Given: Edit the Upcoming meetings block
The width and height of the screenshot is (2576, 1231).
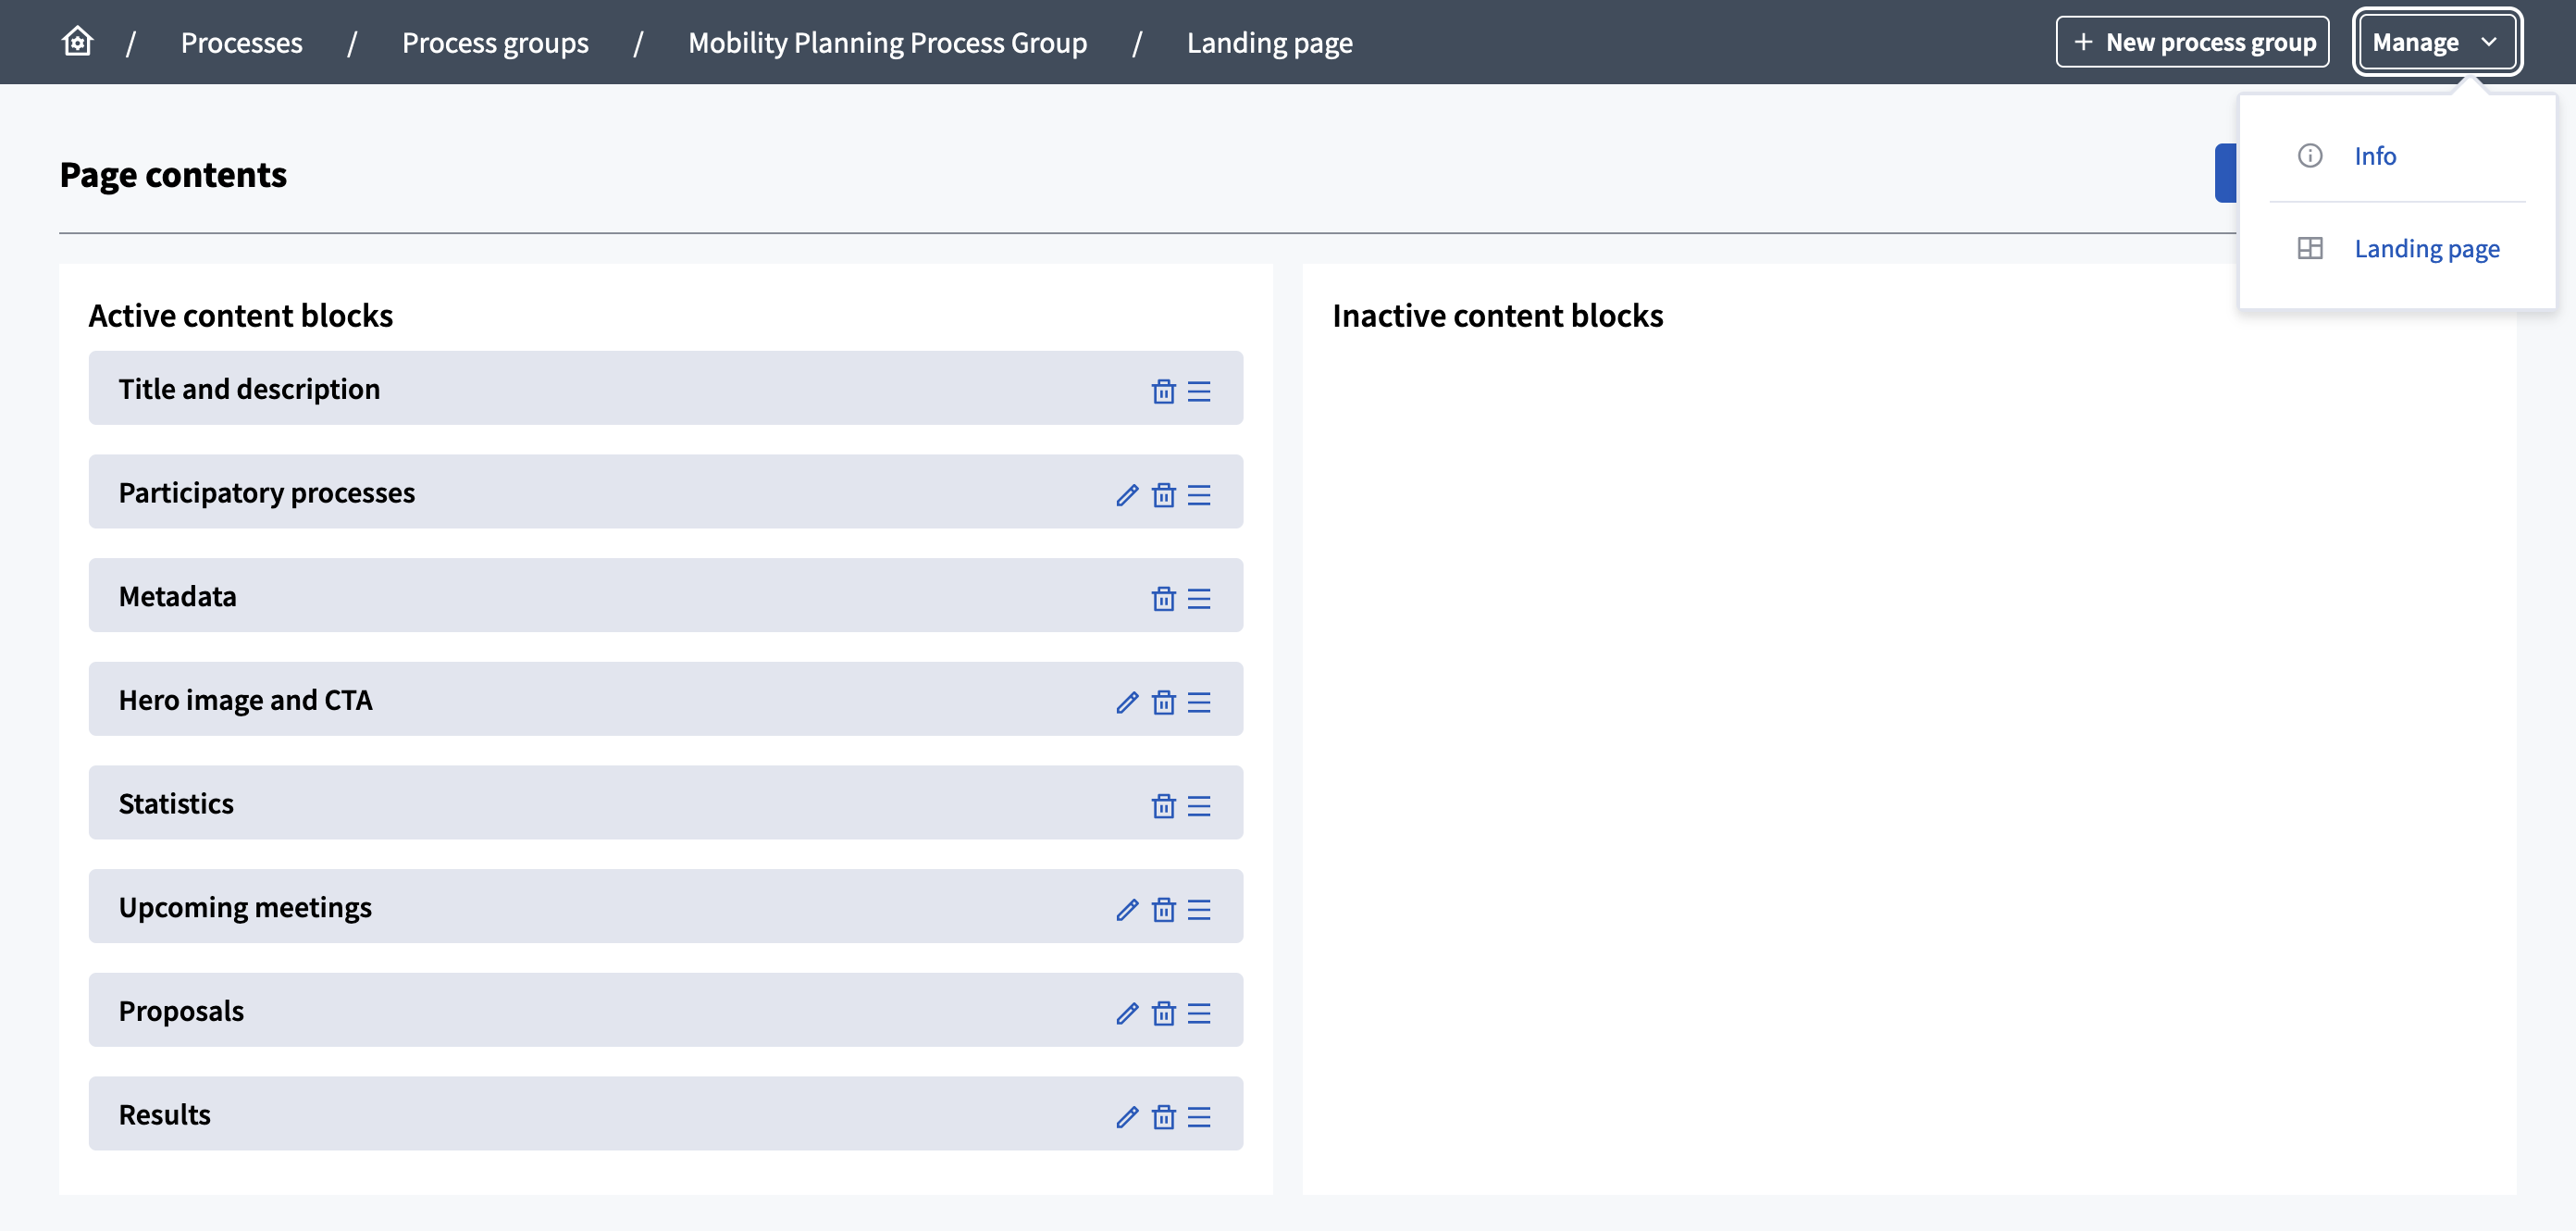Looking at the screenshot, I should (1127, 910).
